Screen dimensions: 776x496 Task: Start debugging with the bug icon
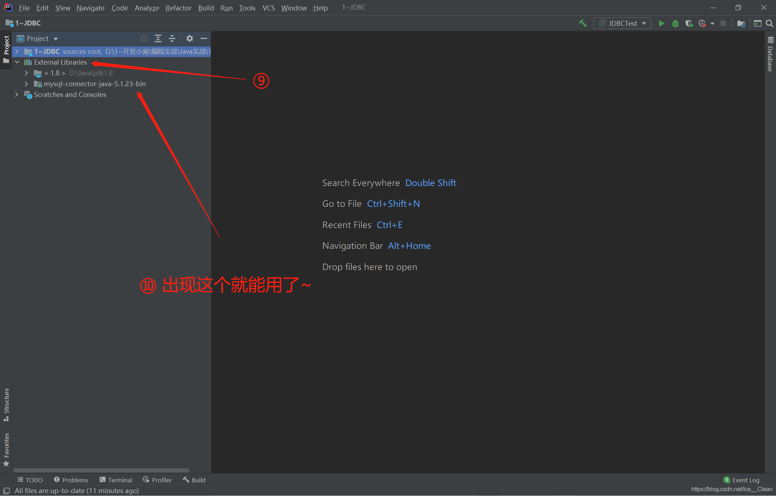(x=675, y=23)
